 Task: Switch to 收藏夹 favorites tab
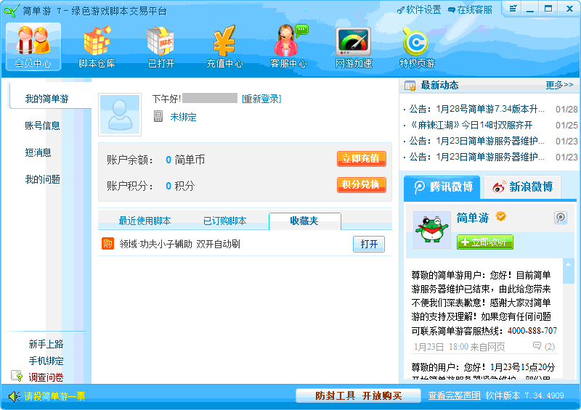pos(304,221)
